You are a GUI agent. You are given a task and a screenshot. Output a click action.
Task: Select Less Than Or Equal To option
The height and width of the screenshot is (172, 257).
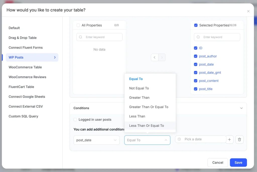coord(146,126)
